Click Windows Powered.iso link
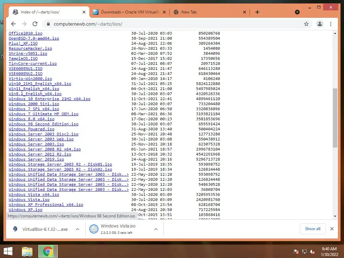 click(x=31, y=129)
